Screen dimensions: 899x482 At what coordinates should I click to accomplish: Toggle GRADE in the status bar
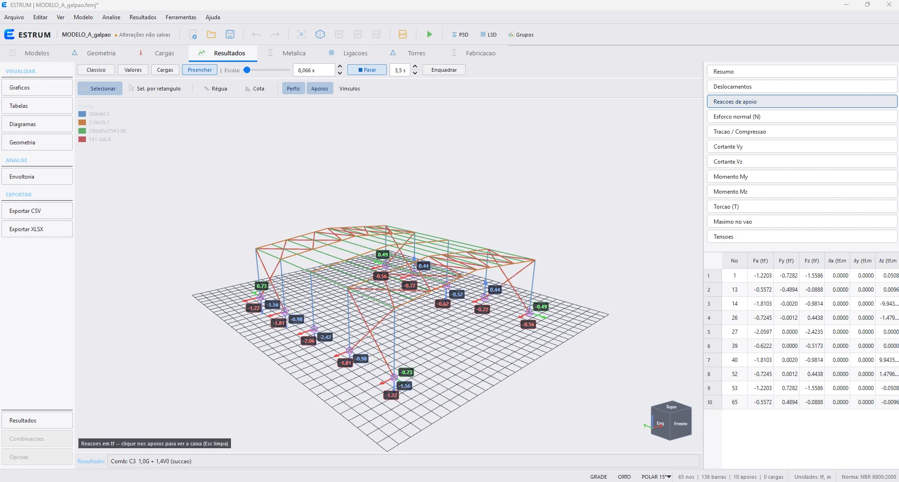tap(599, 477)
